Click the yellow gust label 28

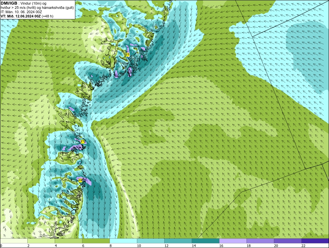tap(80, 180)
